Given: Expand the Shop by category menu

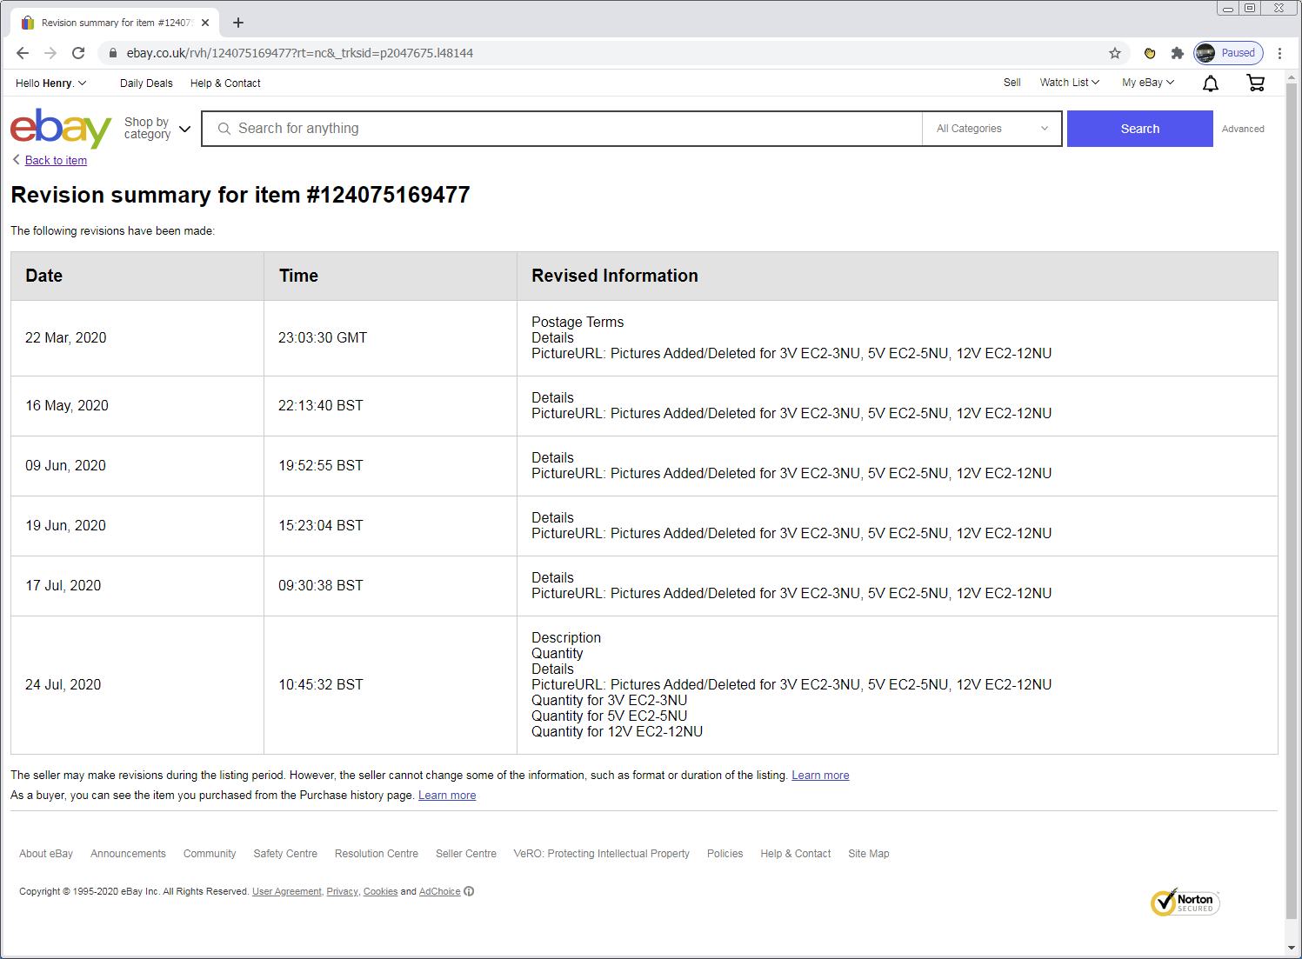Looking at the screenshot, I should (x=155, y=128).
